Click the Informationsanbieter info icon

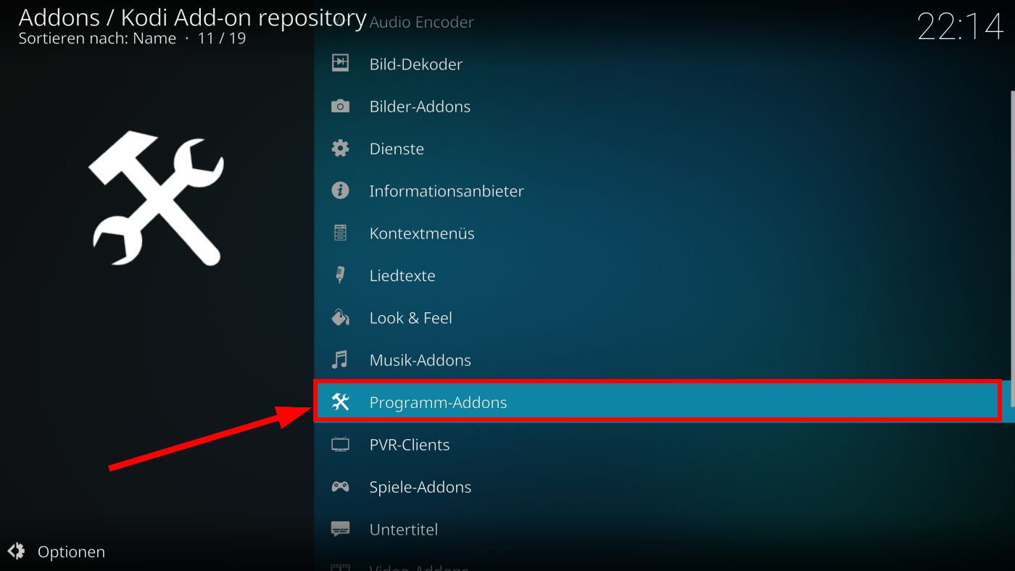(x=340, y=191)
